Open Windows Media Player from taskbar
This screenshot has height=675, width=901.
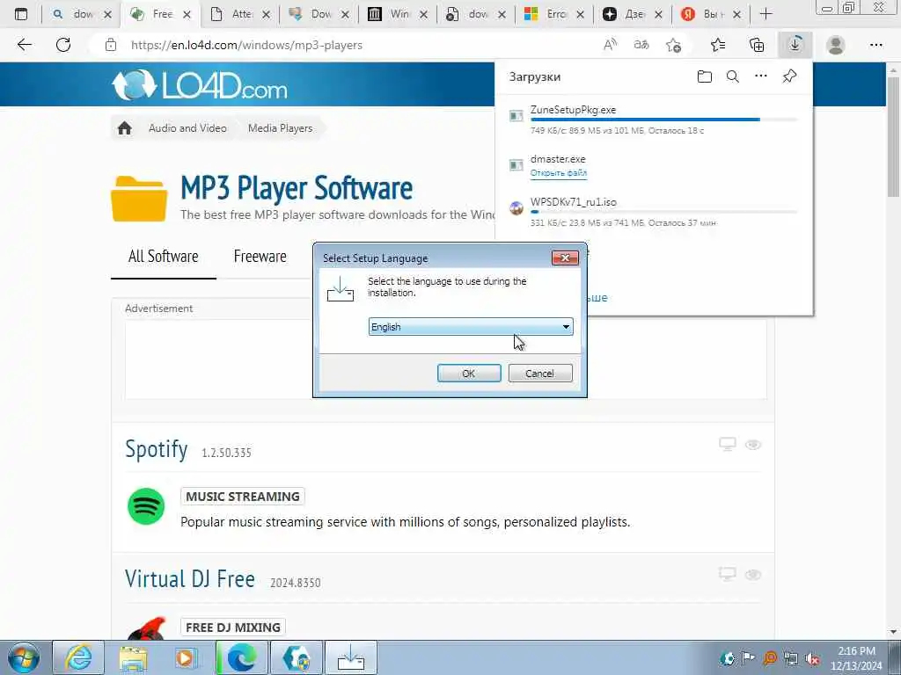(x=187, y=657)
